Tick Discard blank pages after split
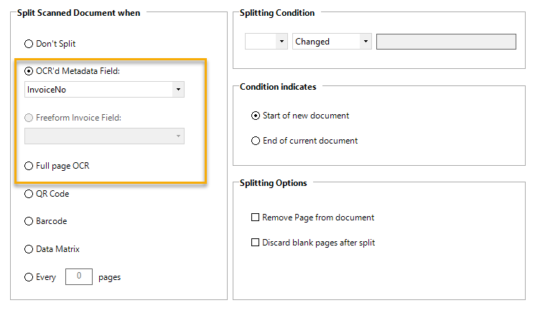Screen dimensions: 535x313 tap(255, 243)
